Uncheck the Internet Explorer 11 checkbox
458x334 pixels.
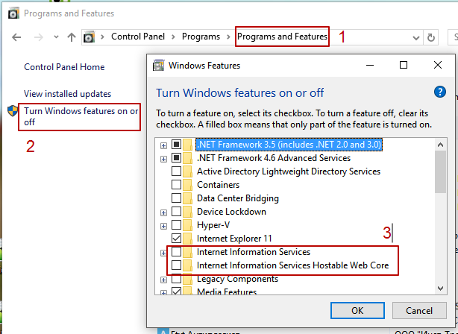[x=177, y=239]
